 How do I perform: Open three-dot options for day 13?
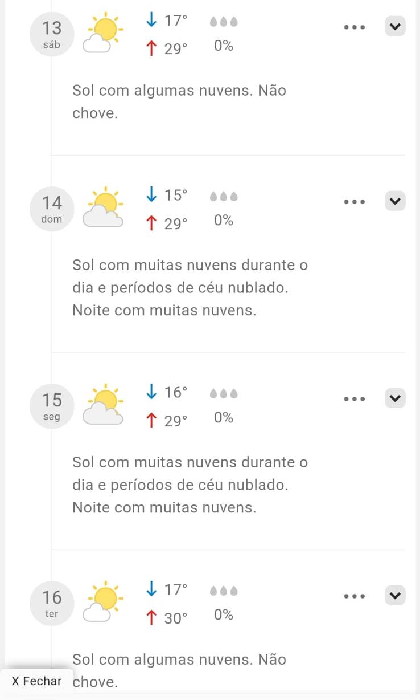click(354, 27)
